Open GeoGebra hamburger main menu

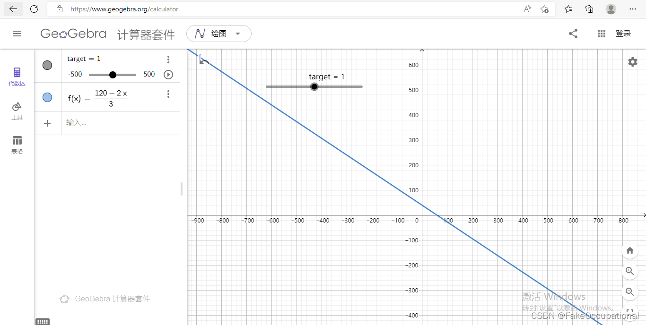[x=17, y=34]
